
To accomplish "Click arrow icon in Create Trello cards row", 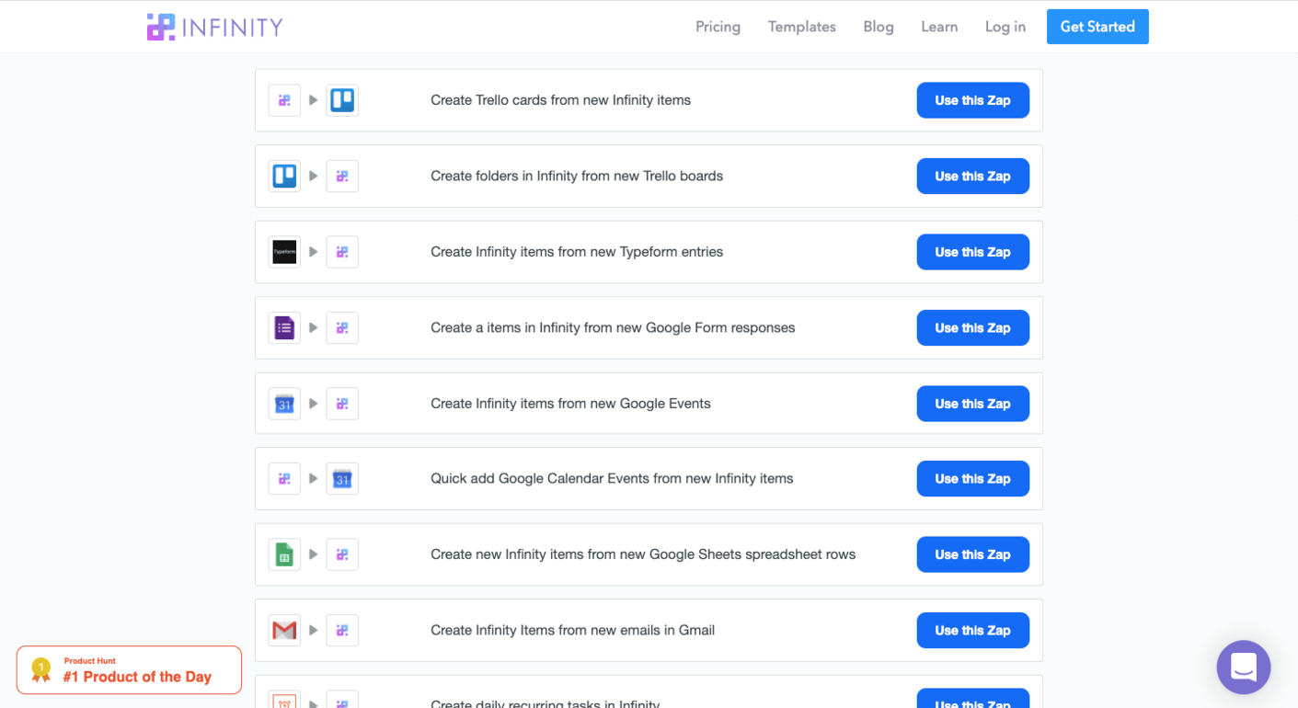I will [x=314, y=100].
